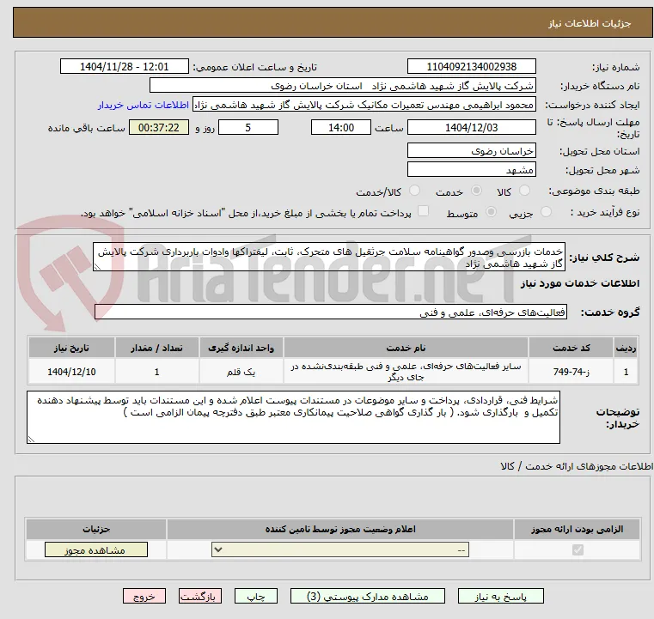Click the ردیف column header
Image resolution: width=654 pixels, height=619 pixels.
coord(626,348)
